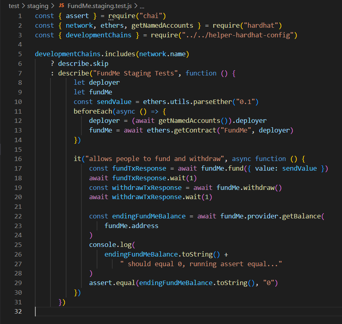
Task: Click 'let fundMe' declaration on line 9
Action: coord(93,92)
